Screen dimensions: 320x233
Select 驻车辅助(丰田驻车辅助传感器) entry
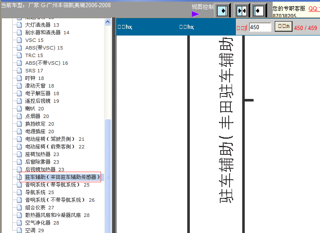click(63, 177)
